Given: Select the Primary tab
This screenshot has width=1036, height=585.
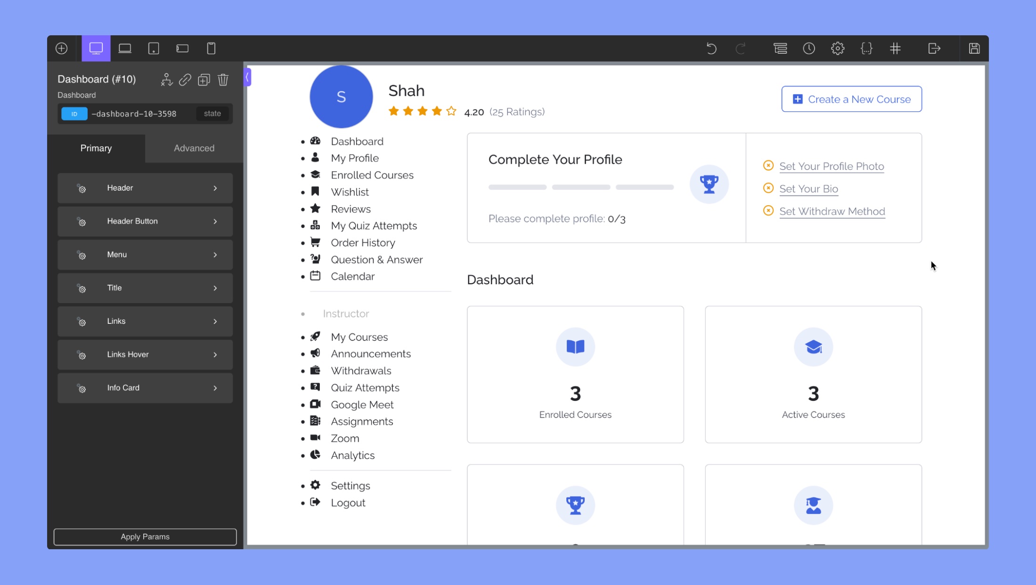Looking at the screenshot, I should point(95,148).
